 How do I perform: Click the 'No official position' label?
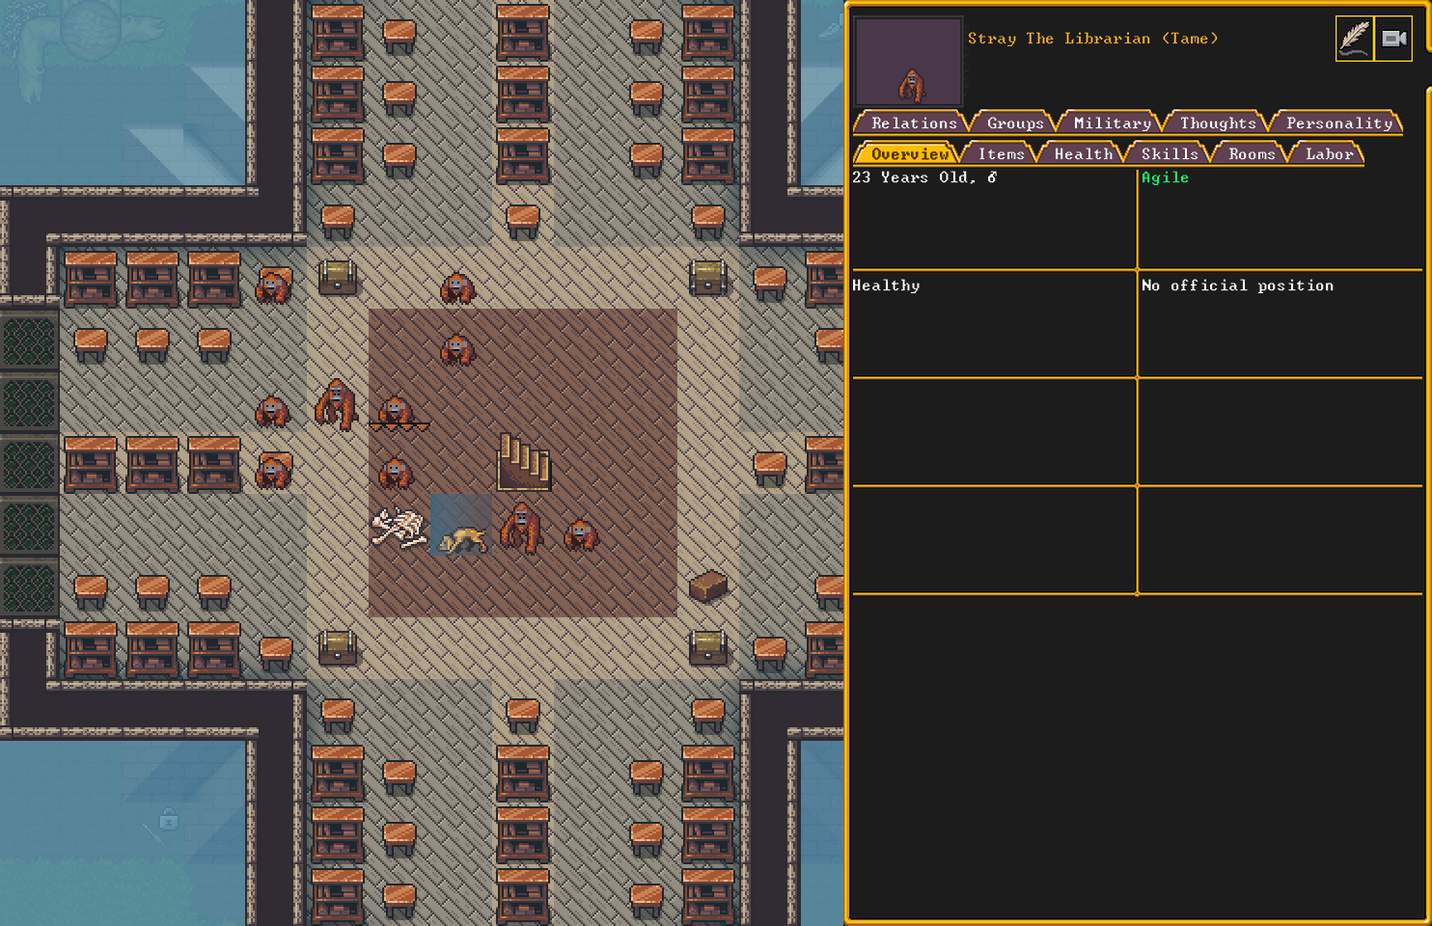point(1237,286)
